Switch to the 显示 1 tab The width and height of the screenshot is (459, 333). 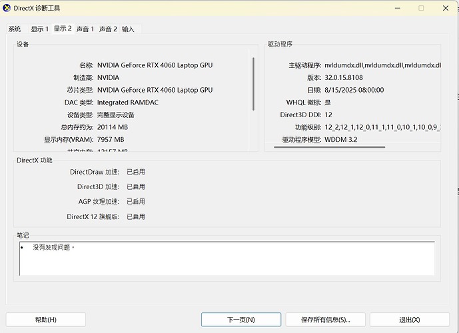coord(40,29)
